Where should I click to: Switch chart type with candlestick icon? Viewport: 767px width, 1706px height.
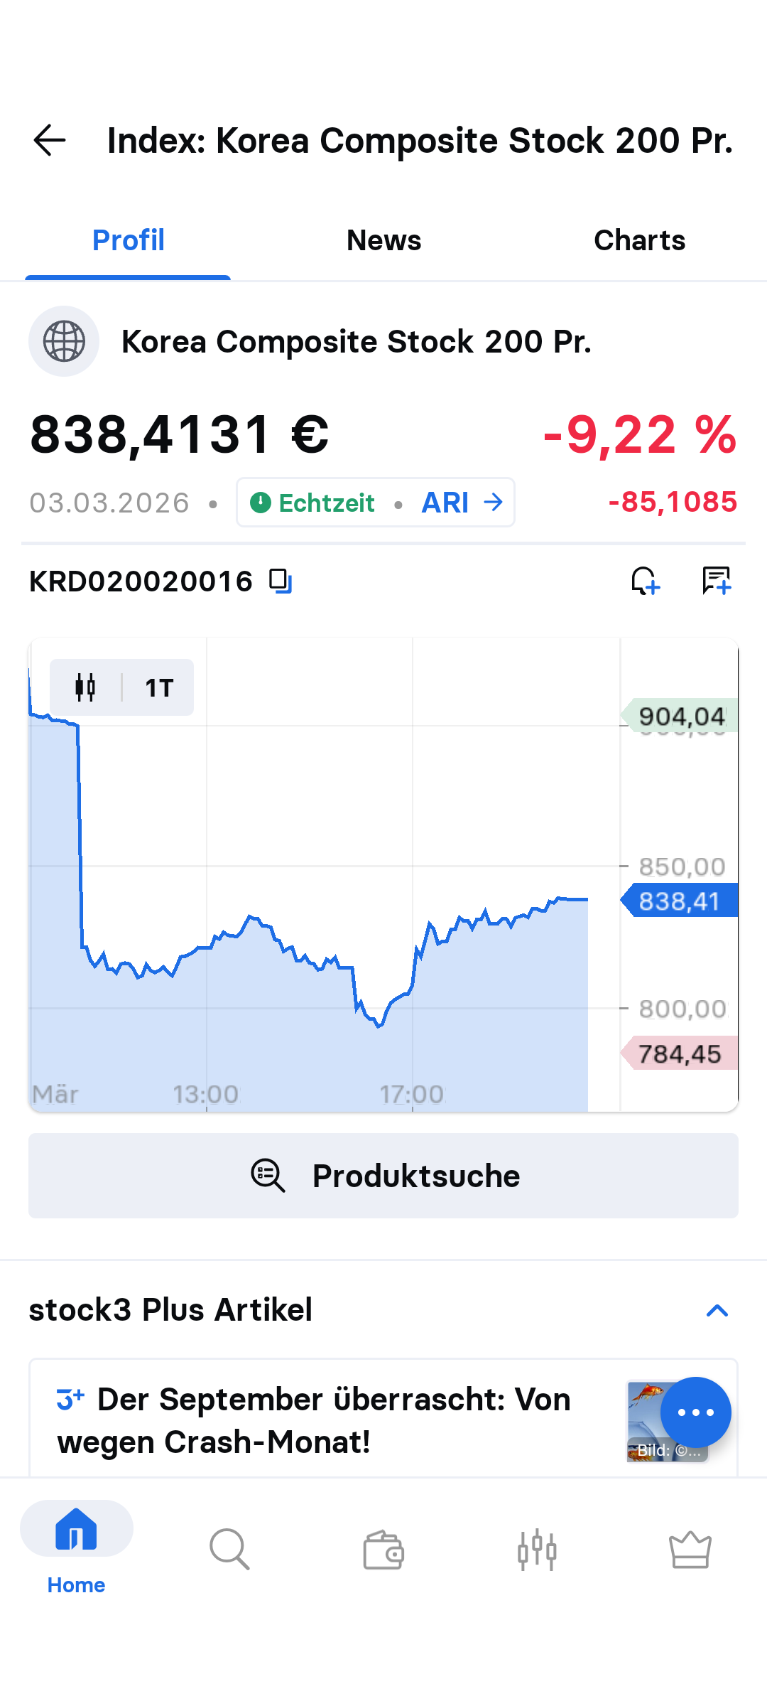click(x=85, y=687)
